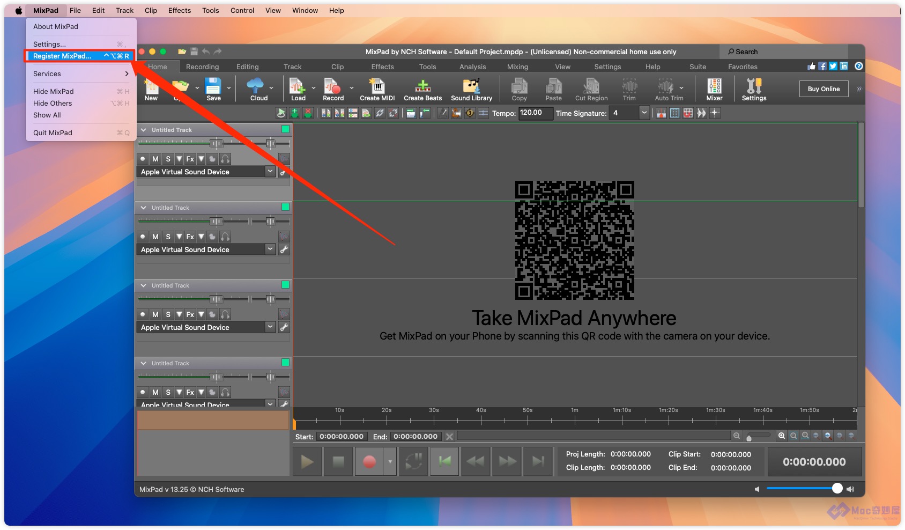Click the Go to Start transport button

coord(444,461)
